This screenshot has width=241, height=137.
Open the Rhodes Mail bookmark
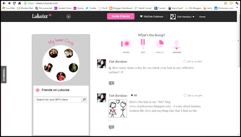pyautogui.click(x=25, y=8)
